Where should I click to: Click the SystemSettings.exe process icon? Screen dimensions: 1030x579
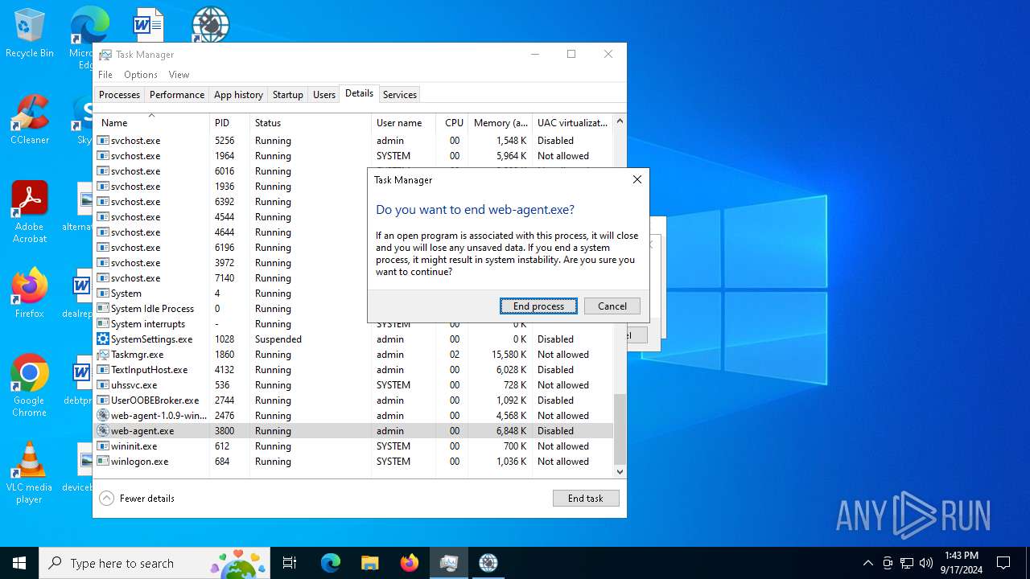coord(103,339)
